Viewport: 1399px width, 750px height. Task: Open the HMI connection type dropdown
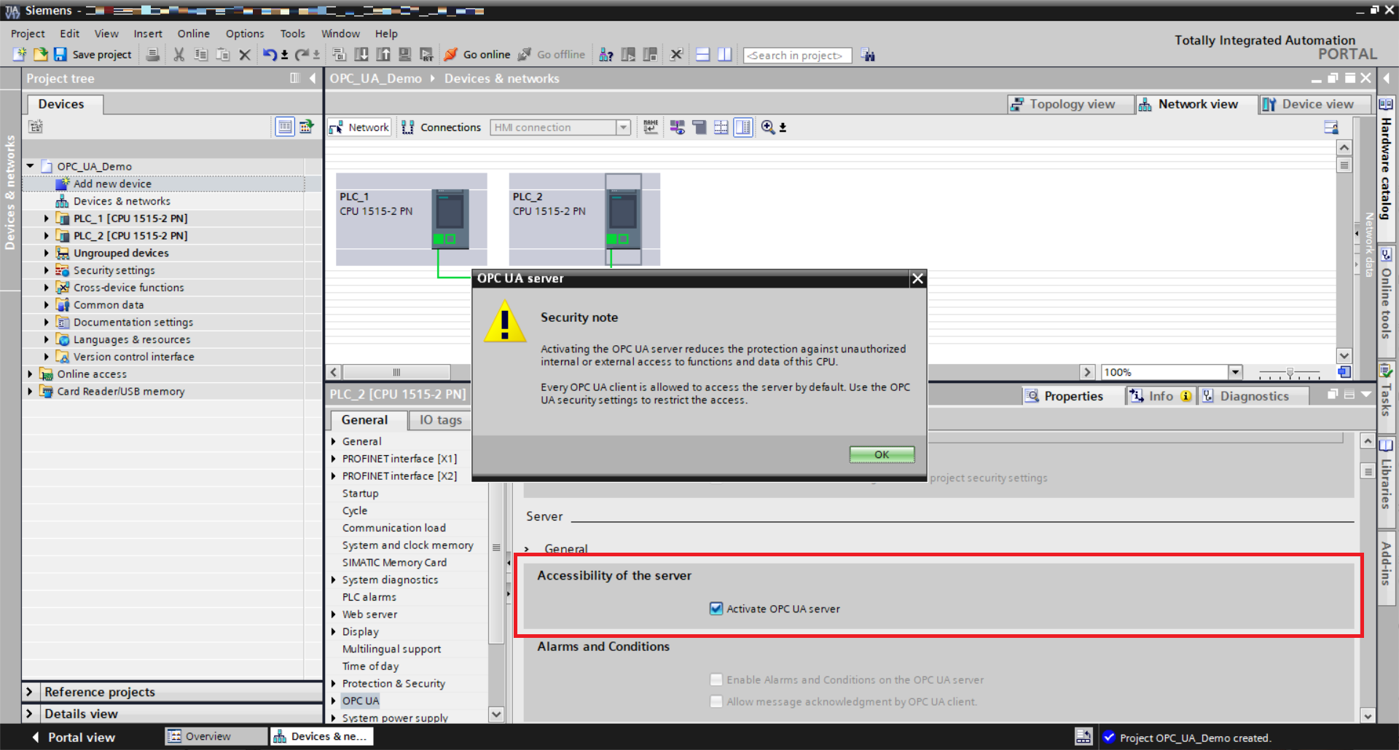coord(623,127)
